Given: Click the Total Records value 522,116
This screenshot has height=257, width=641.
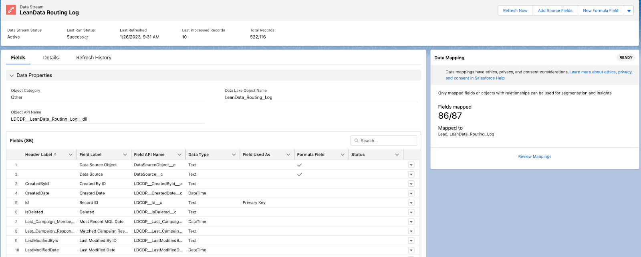Looking at the screenshot, I should pos(258,37).
